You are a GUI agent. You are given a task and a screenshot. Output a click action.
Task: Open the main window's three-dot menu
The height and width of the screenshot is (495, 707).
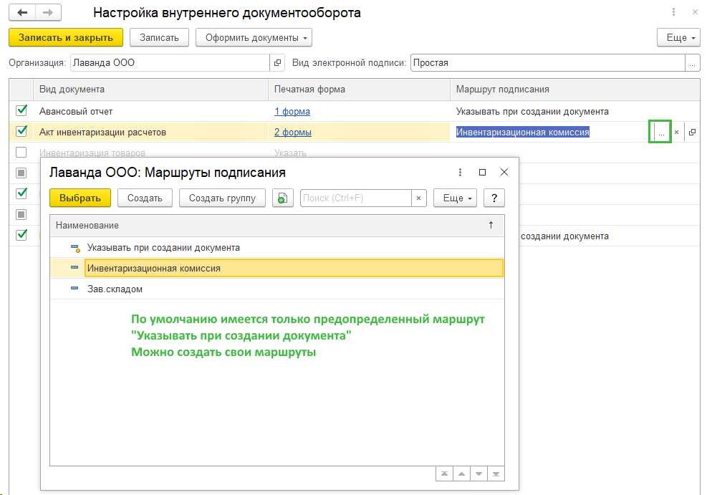click(673, 12)
